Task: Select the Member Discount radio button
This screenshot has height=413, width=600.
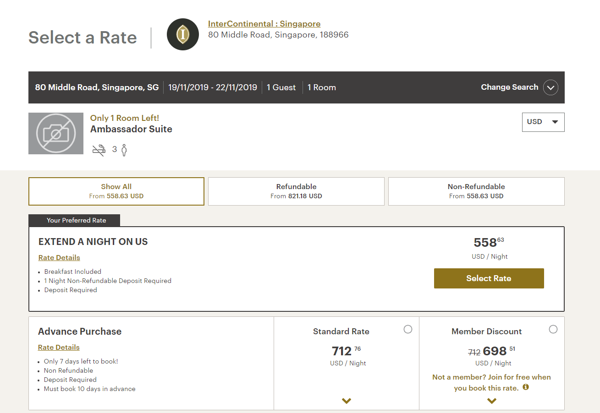Action: [553, 329]
